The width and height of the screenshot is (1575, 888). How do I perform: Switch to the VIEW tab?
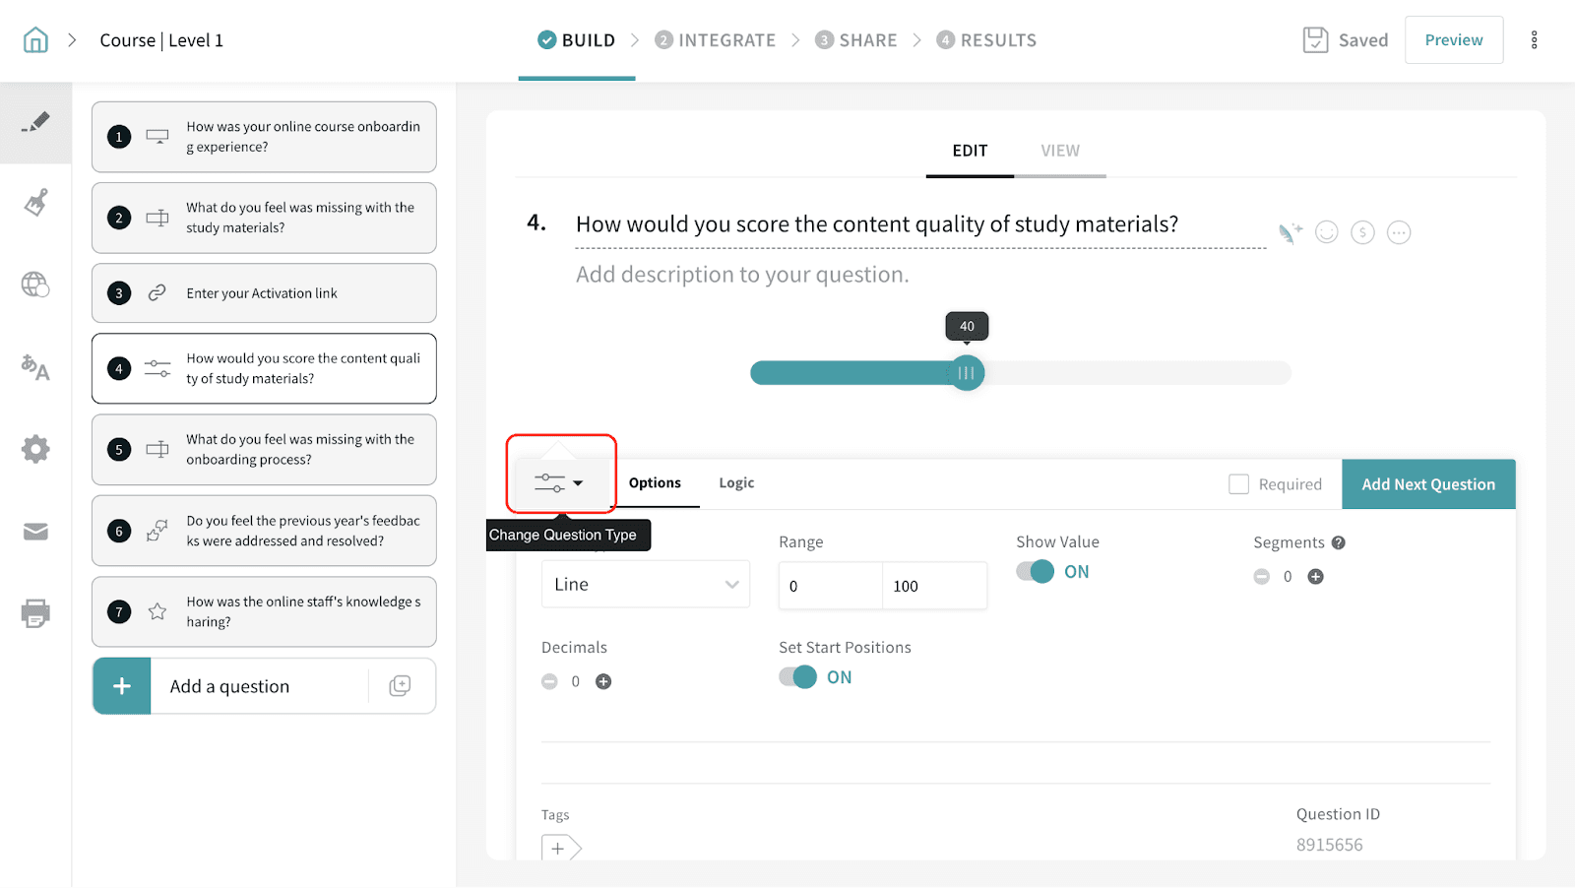[x=1060, y=151]
